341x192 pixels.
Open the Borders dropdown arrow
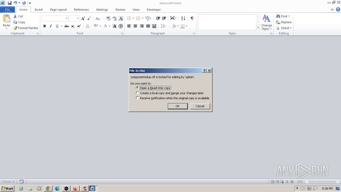[186, 26]
